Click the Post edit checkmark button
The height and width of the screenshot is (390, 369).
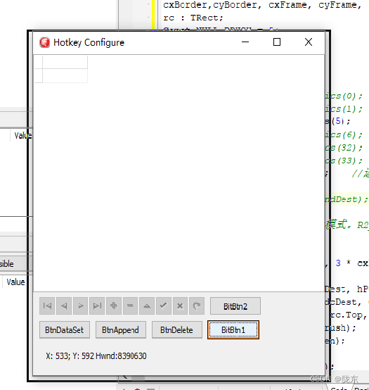tap(163, 306)
